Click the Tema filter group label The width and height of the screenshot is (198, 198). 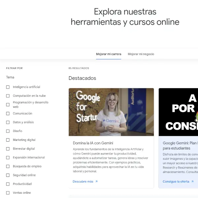10,77
